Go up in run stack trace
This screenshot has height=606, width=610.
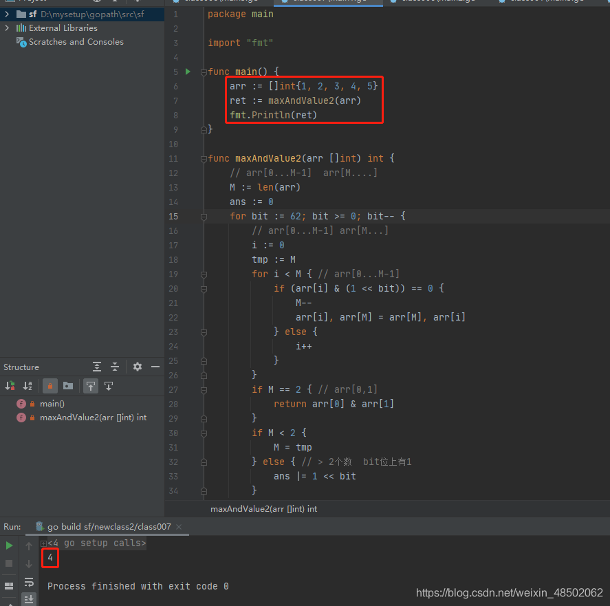pos(29,546)
